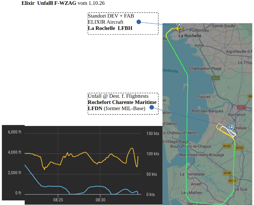This screenshot has height=205, width=254.
Task: Select the "Sainte-Soulle" map label
Action: pos(223,26)
